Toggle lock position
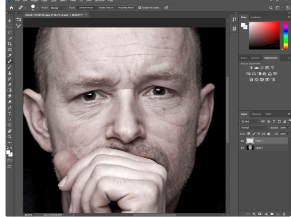The width and height of the screenshot is (291, 217). tap(259, 134)
